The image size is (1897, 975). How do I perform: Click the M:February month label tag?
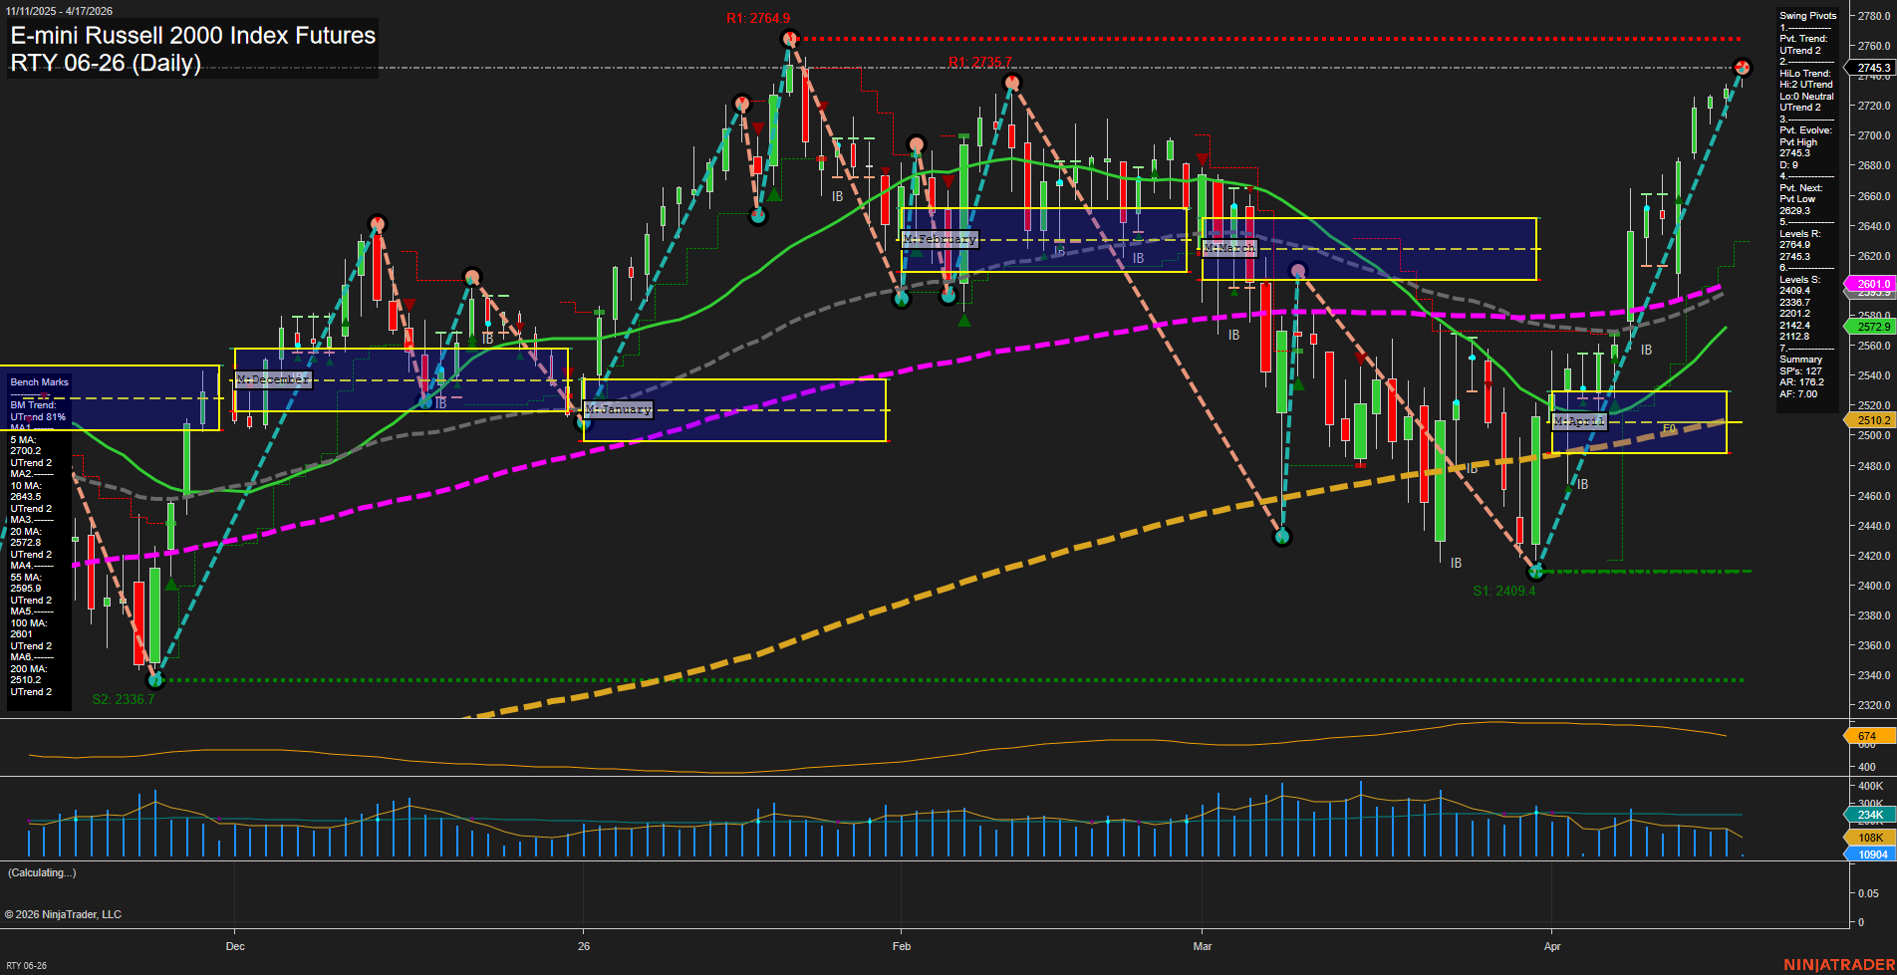[x=940, y=239]
